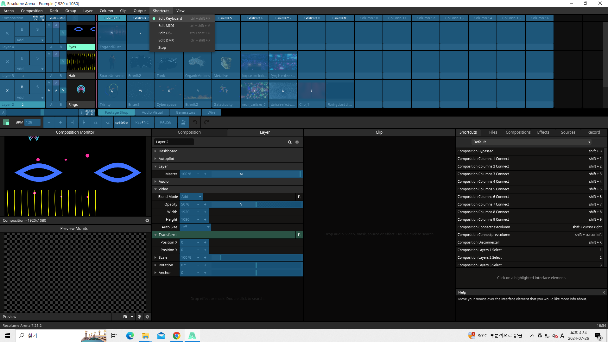Click the Audio Visual deck button
Viewport: 608px width, 342px height.
(152, 112)
